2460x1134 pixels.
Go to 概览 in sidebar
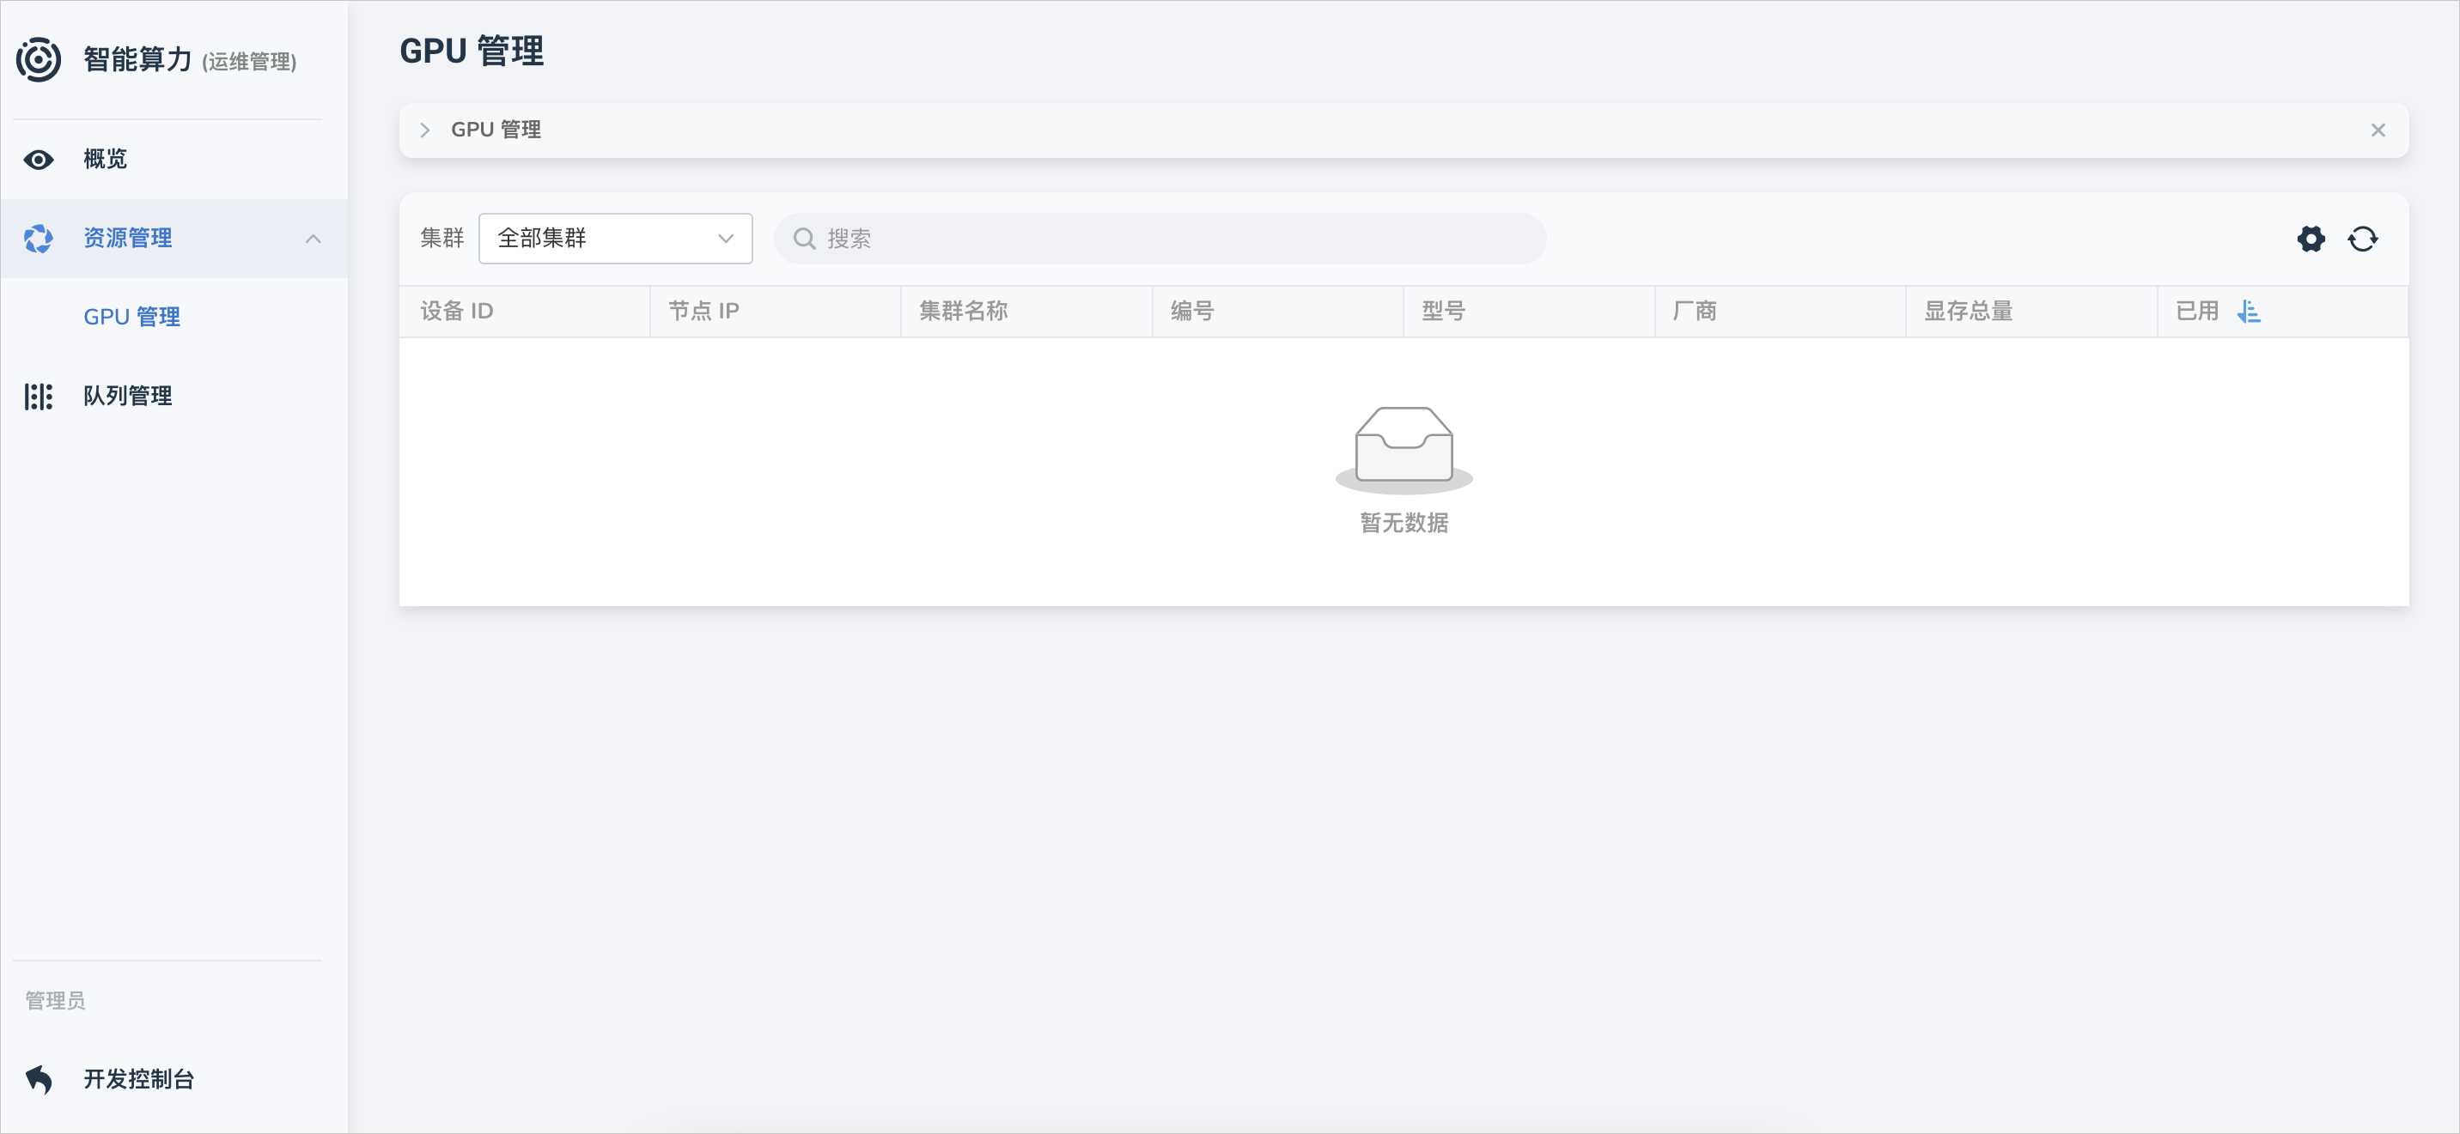tap(174, 160)
